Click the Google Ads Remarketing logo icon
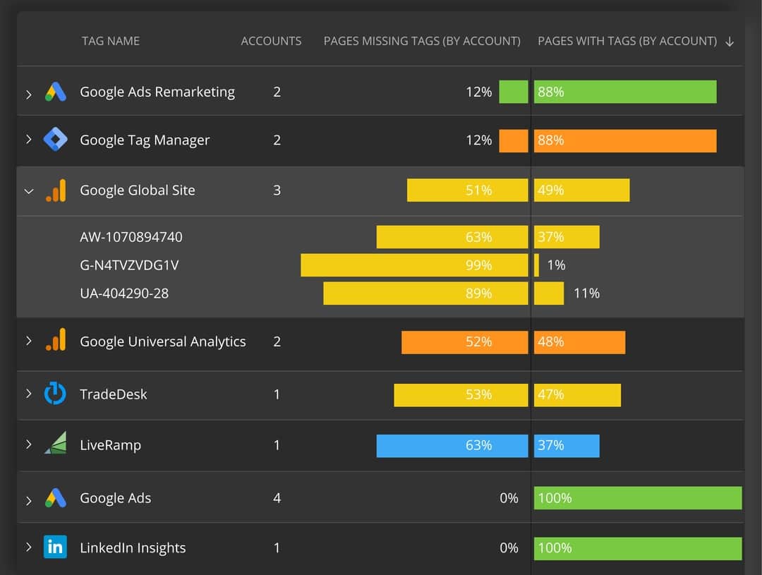This screenshot has width=762, height=575. [x=56, y=92]
